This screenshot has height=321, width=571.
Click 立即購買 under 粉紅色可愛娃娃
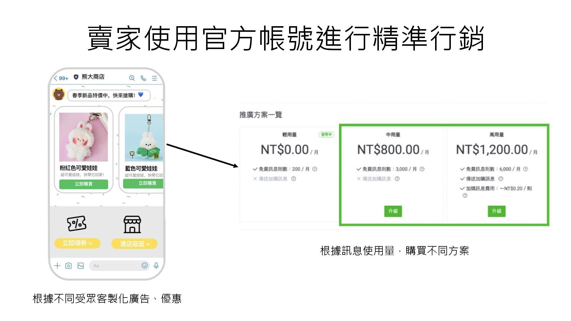pyautogui.click(x=84, y=184)
